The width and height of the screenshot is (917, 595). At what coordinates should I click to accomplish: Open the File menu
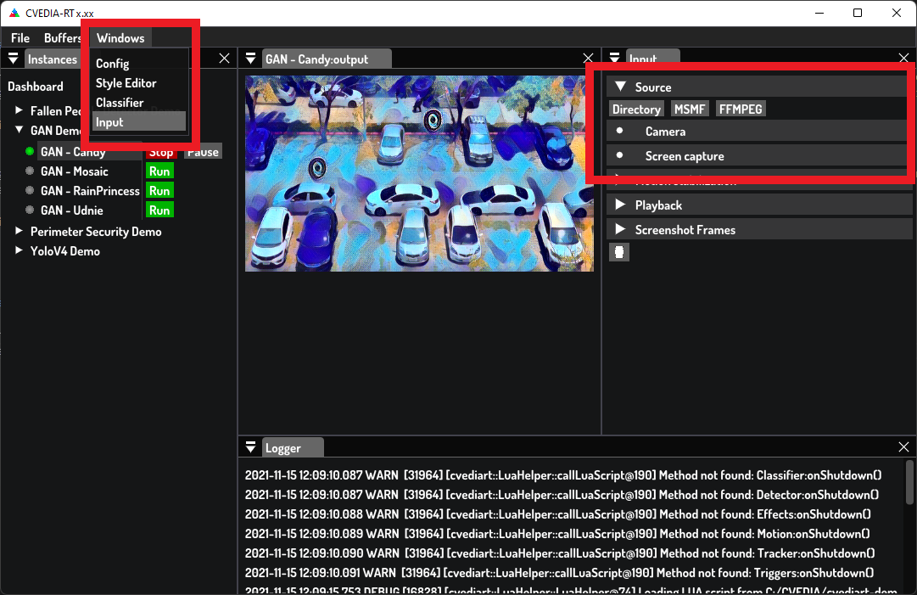tap(20, 38)
